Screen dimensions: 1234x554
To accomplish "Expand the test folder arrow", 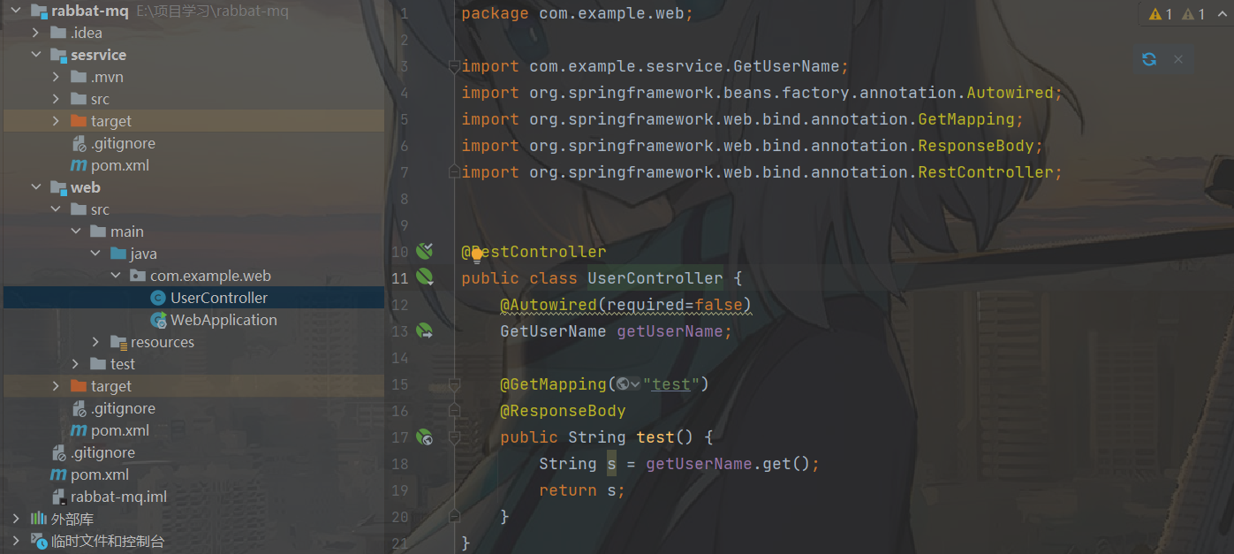I will click(76, 364).
